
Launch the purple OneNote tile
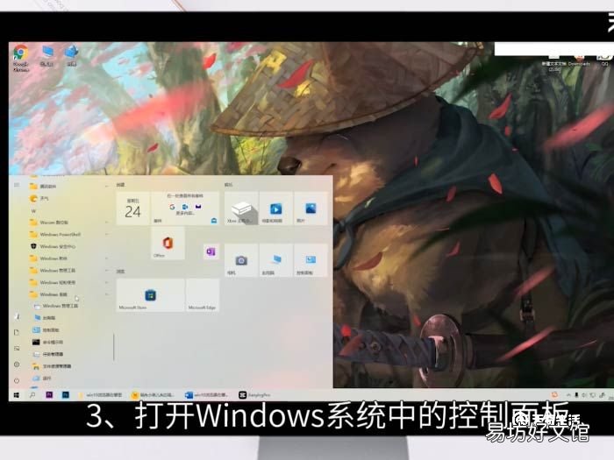coord(211,251)
